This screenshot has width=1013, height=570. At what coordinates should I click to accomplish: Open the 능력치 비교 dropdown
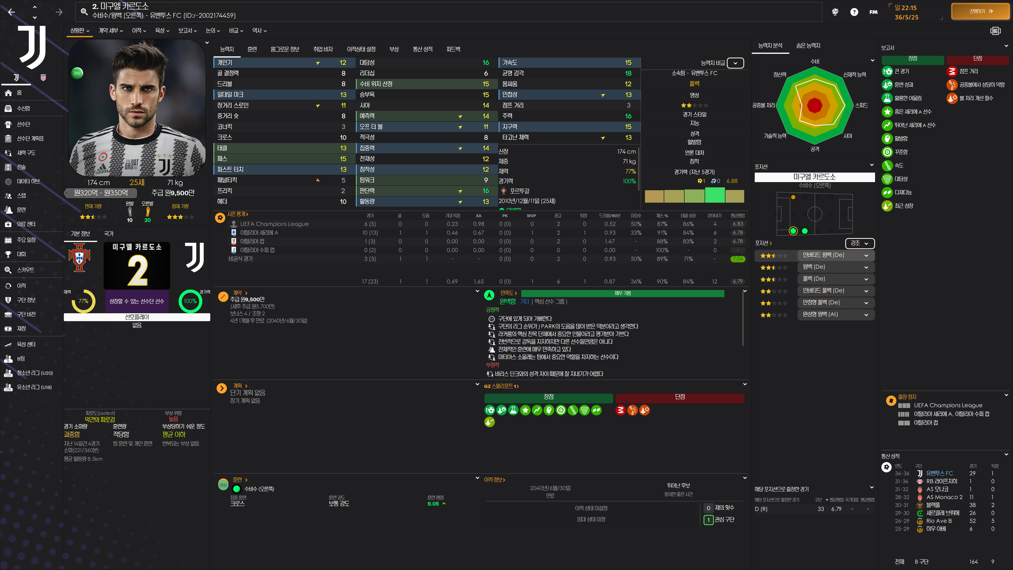[735, 63]
